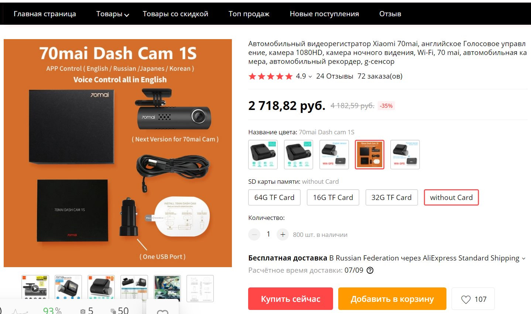Screen dimensions: 531x314
Task: Decrease quantity with the minus button
Action: tap(254, 234)
